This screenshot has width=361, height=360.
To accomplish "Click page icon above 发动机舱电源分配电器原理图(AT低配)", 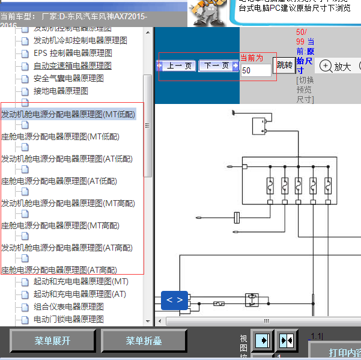I will (25, 147).
